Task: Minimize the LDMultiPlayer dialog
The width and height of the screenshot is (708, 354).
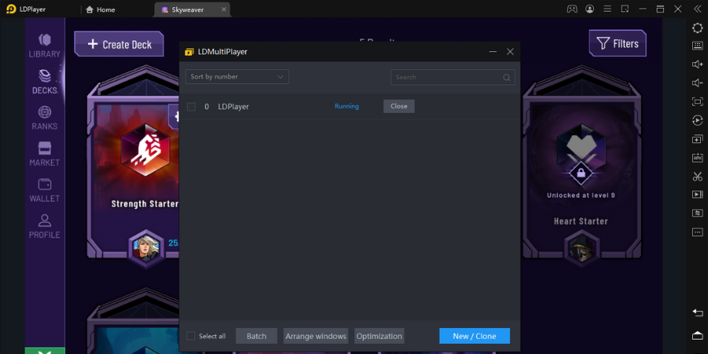Action: pos(493,52)
